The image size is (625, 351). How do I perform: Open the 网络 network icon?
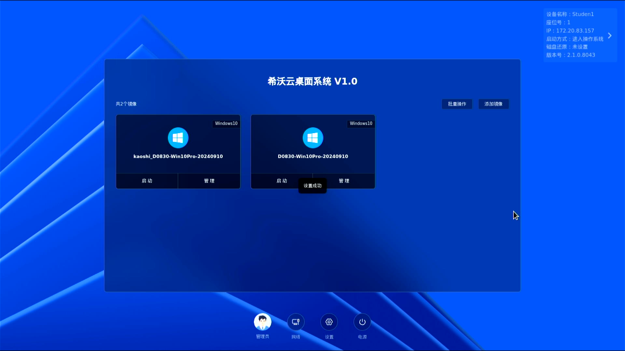(296, 322)
